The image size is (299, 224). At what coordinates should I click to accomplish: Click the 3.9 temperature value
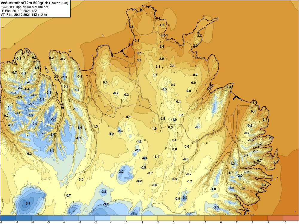[139, 60]
